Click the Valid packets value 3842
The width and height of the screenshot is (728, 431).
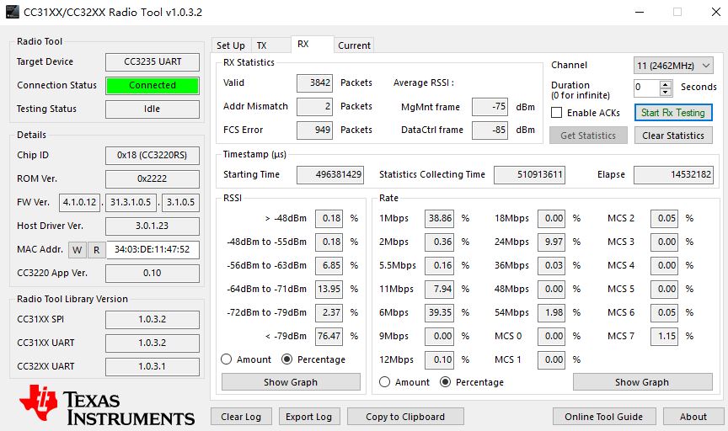[x=315, y=83]
